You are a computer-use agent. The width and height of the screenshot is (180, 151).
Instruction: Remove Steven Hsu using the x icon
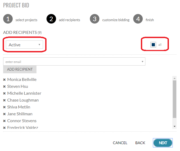tap(4, 86)
